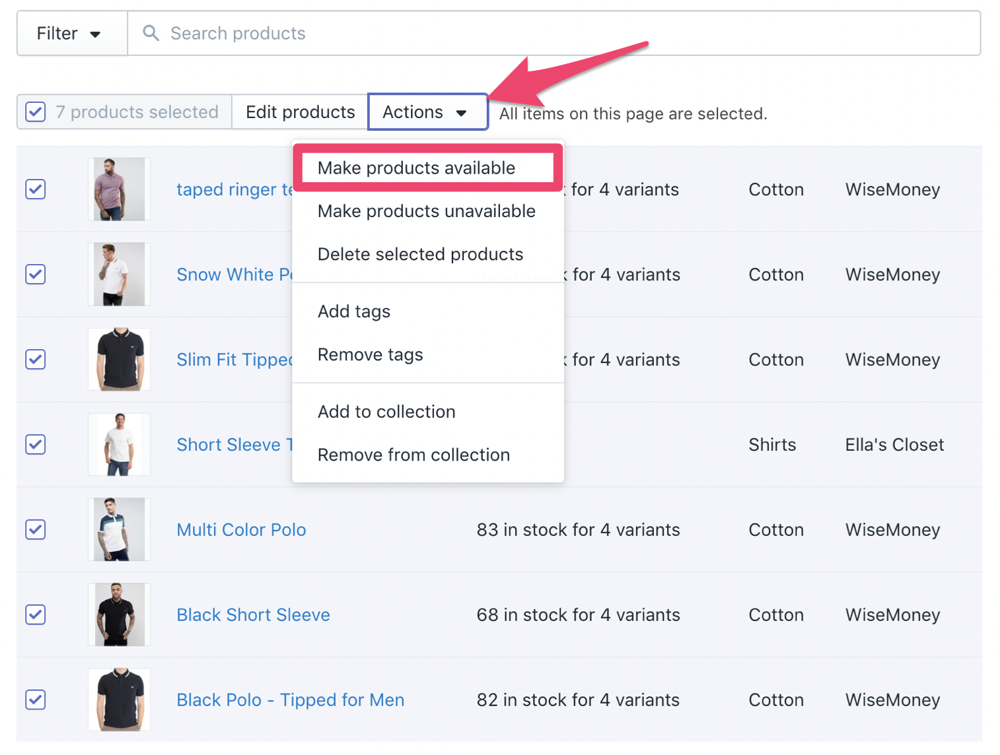
Task: Select Delete selected products
Action: pyautogui.click(x=427, y=254)
